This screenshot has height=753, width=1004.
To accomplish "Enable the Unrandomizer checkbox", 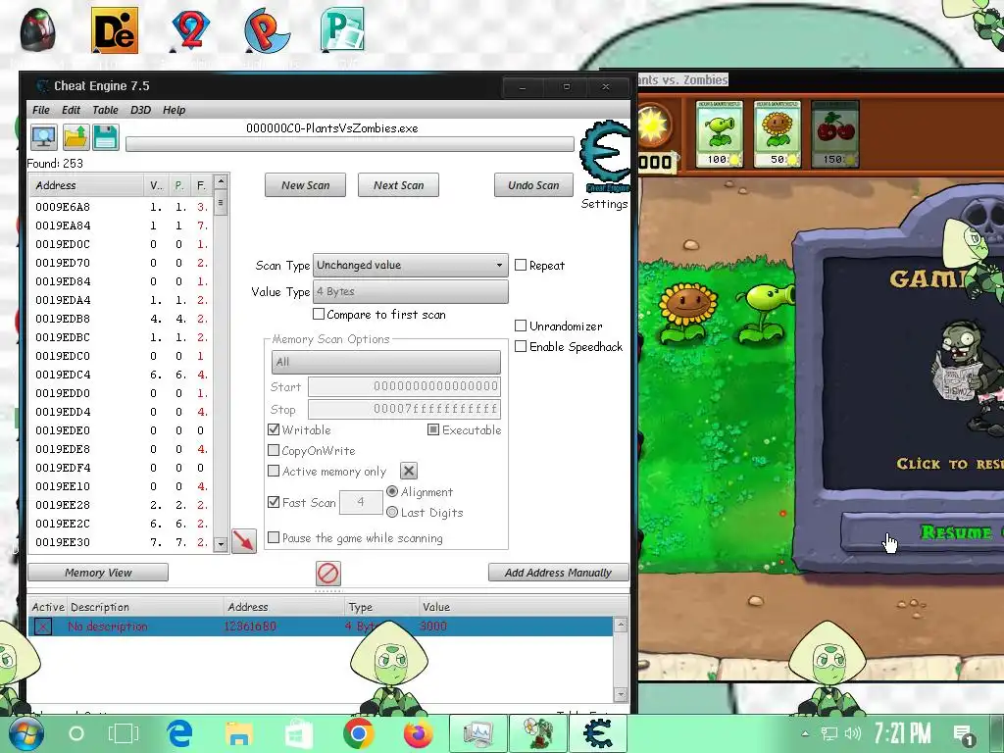I will tap(521, 326).
